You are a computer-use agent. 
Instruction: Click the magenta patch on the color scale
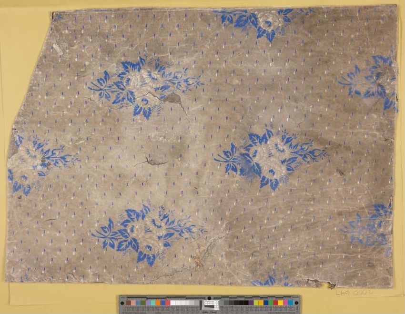[x=285, y=303]
